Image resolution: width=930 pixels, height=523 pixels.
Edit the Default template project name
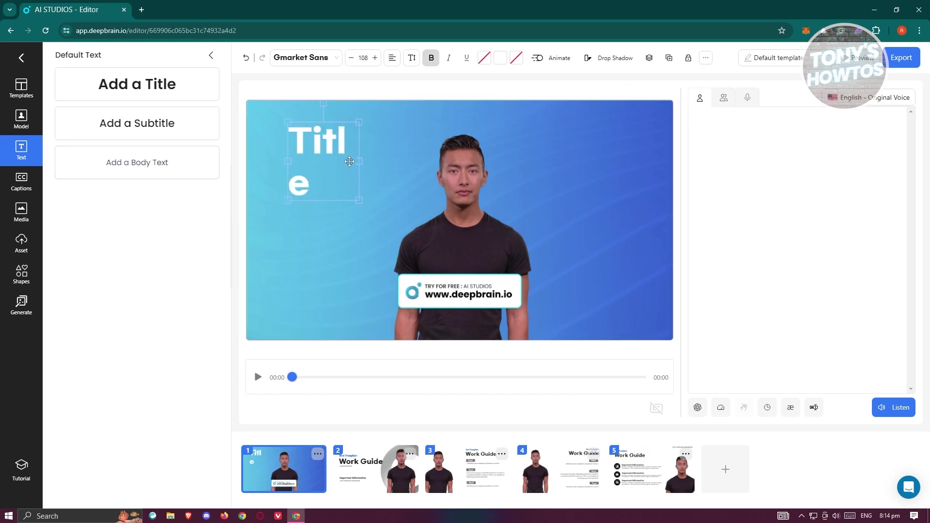click(774, 58)
